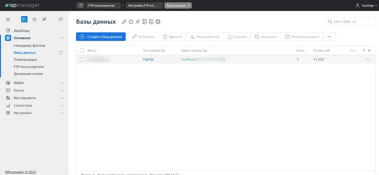Open Дашборд in the sidebar
Image resolution: width=379 pixels, height=175 pixels.
(x=21, y=31)
